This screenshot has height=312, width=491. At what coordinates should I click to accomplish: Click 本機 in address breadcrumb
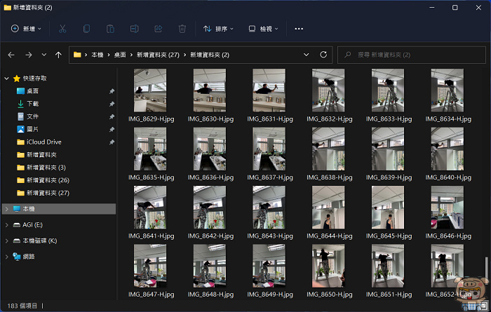tap(97, 55)
